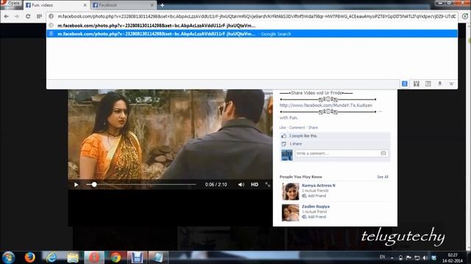The width and height of the screenshot is (471, 264).
Task: Choose Wikipedia search engine icon in dropdown
Action: tap(451, 84)
